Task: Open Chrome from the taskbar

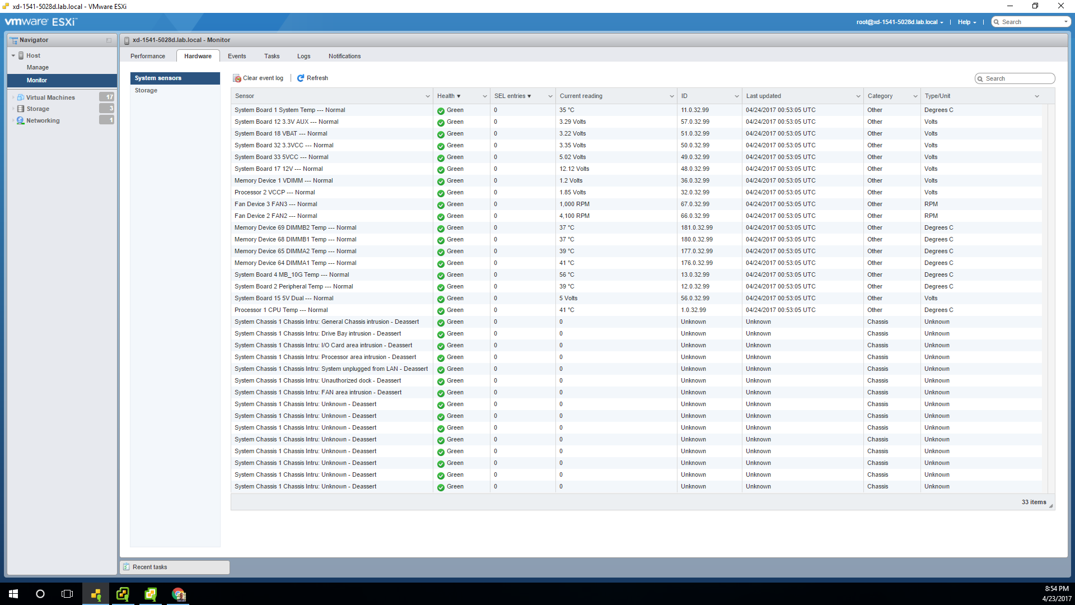Action: pyautogui.click(x=178, y=594)
